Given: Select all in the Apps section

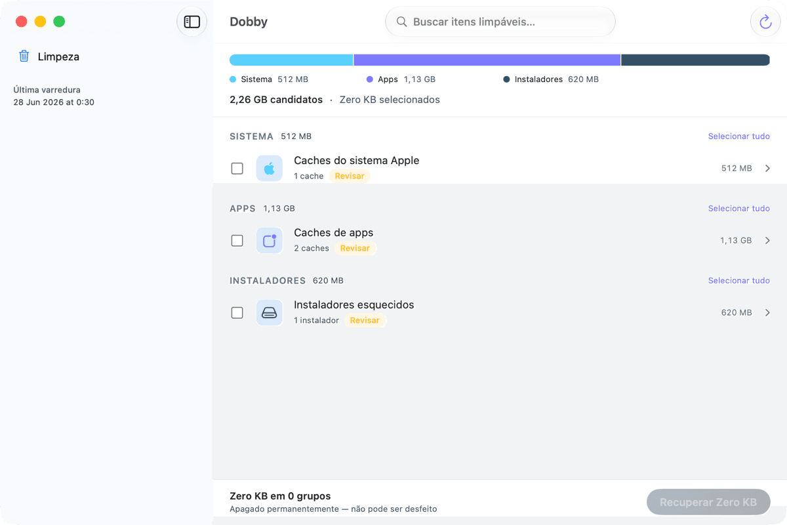Looking at the screenshot, I should coord(738,209).
